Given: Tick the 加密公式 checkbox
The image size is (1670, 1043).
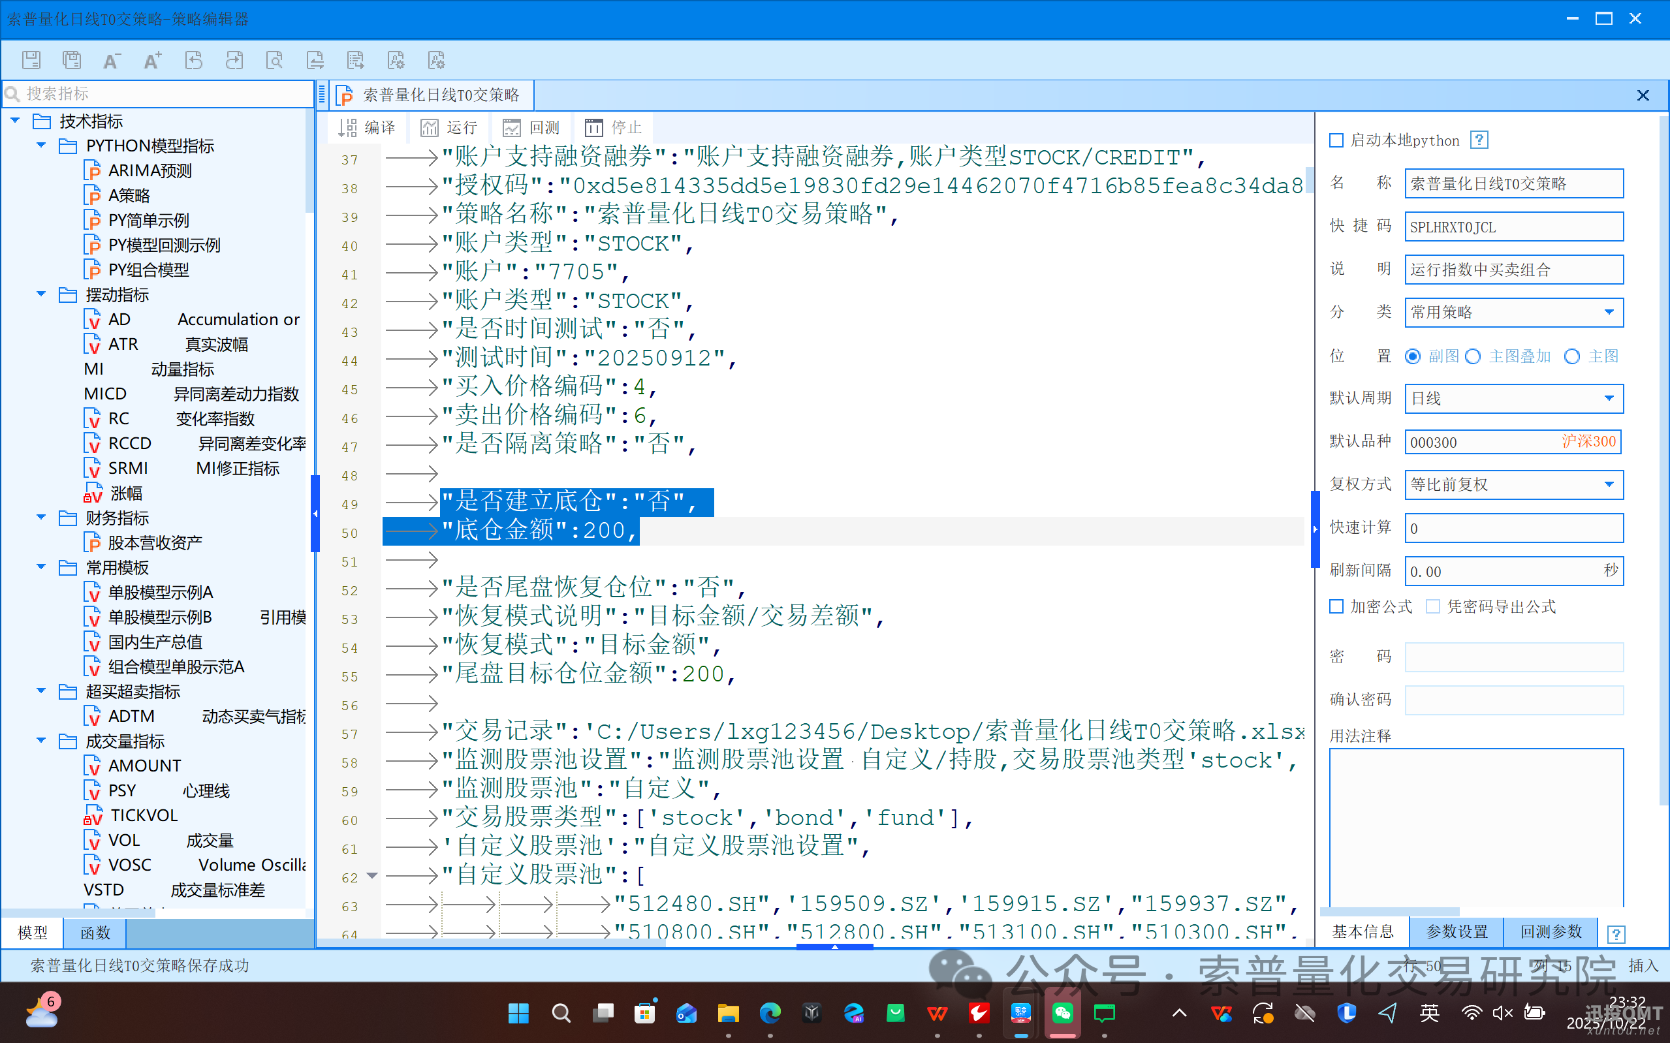Looking at the screenshot, I should click(x=1336, y=606).
